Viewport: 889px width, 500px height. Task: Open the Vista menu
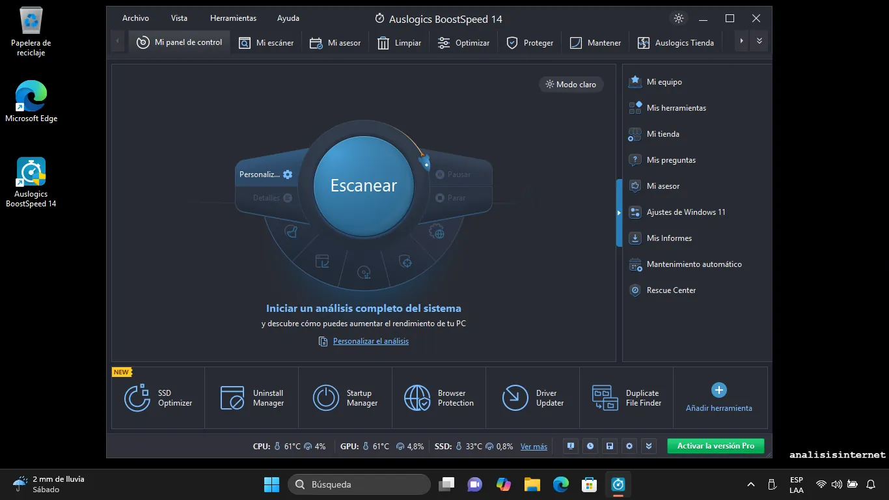(179, 18)
